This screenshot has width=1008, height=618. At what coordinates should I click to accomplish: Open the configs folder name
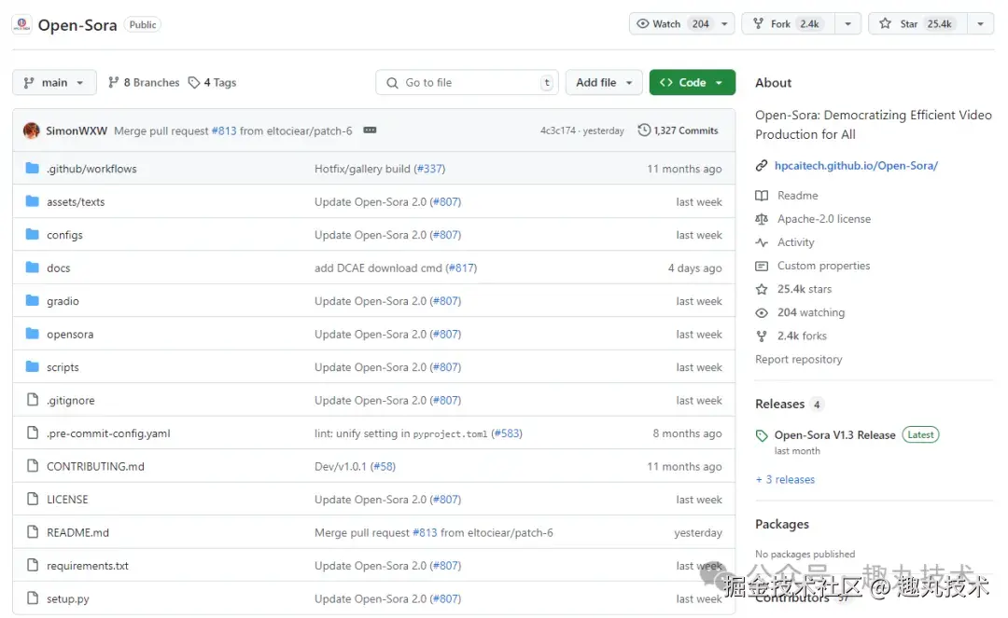click(x=64, y=235)
